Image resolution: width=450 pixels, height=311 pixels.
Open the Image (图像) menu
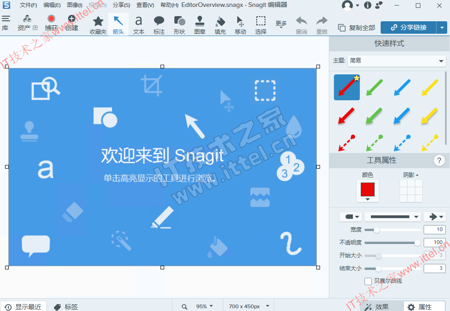(74, 5)
